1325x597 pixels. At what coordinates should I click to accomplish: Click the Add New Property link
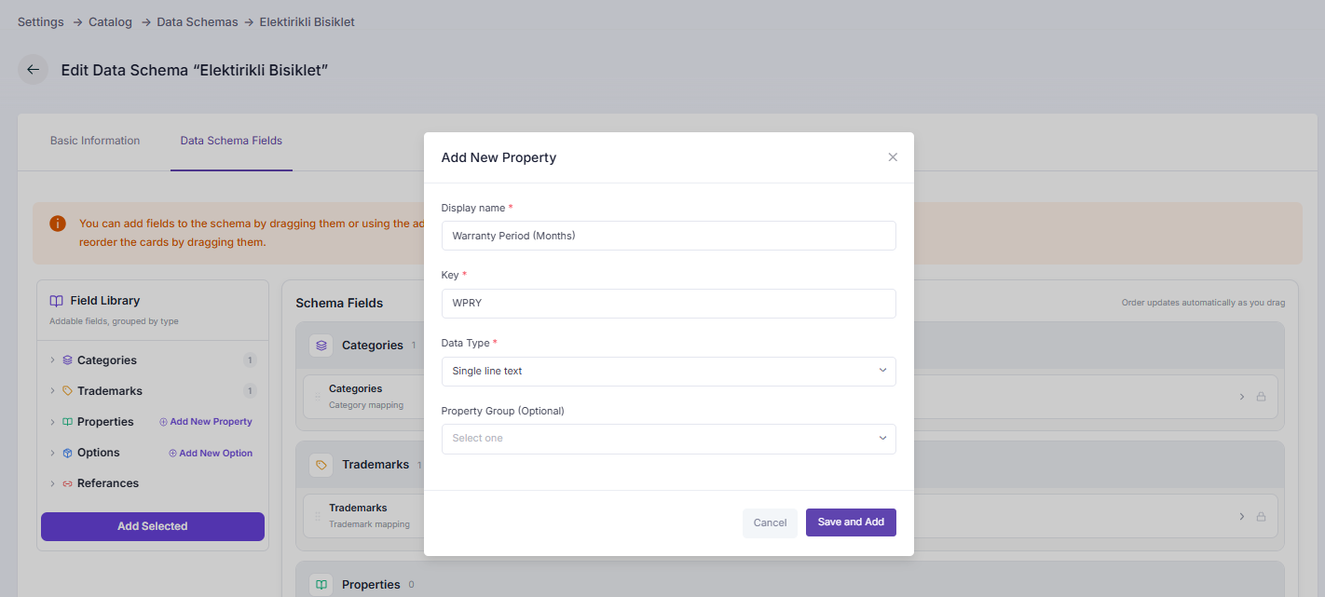[x=206, y=422]
